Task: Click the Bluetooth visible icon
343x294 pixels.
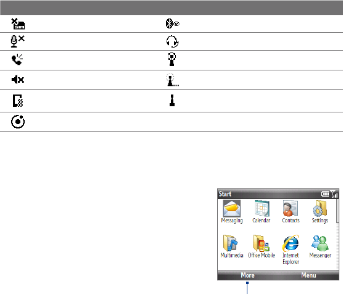Action: [x=172, y=23]
